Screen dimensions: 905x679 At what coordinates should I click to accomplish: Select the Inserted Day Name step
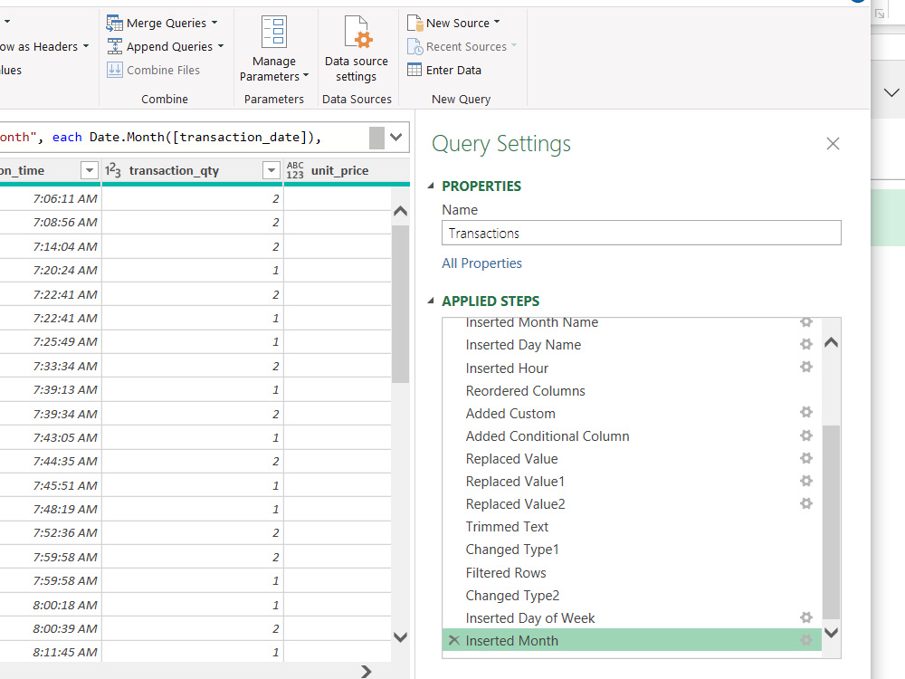[x=523, y=345]
